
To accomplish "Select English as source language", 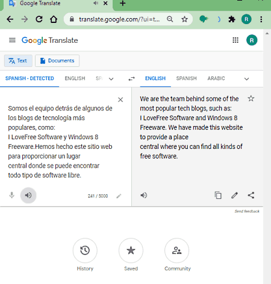I will [x=75, y=78].
